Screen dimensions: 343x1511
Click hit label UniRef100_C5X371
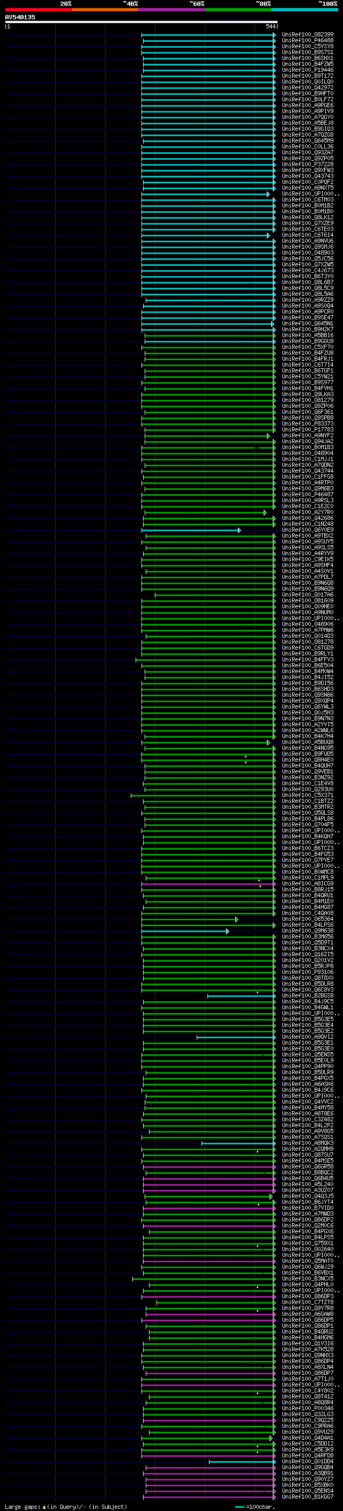(307, 795)
